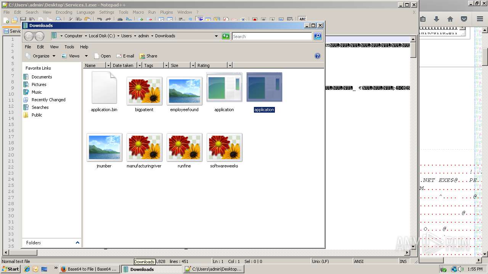This screenshot has height=274, width=488.
Task: Click Firefox Pocket icon
Action: click(x=464, y=19)
